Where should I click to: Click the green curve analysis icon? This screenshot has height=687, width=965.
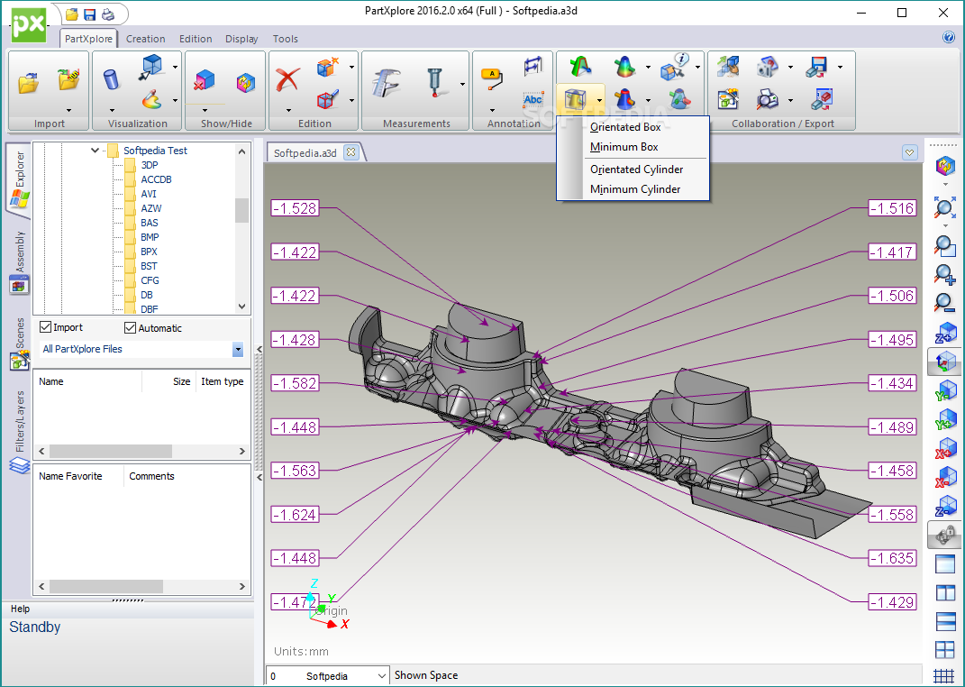click(x=579, y=66)
